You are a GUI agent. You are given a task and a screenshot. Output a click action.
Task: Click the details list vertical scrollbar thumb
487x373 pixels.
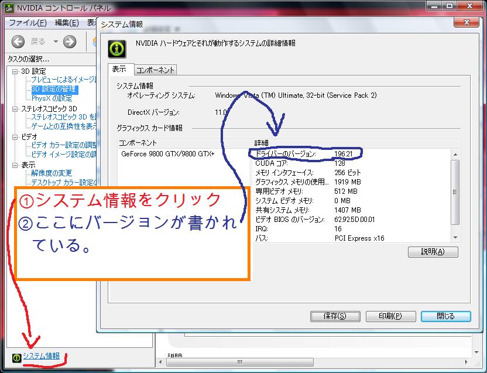pyautogui.click(x=455, y=192)
